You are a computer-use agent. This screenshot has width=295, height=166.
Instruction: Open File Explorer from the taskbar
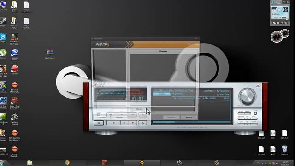pyautogui.click(x=29, y=163)
